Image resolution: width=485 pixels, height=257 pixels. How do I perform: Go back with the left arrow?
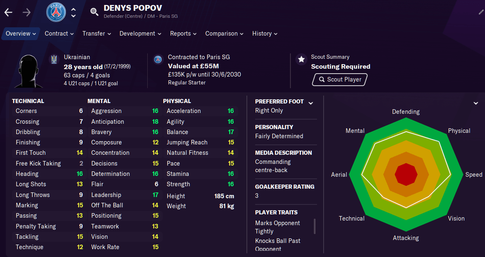tap(8, 12)
